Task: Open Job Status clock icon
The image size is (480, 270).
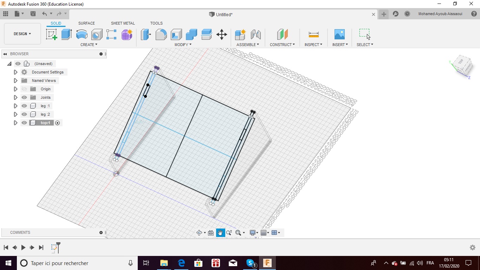Action: (407, 14)
